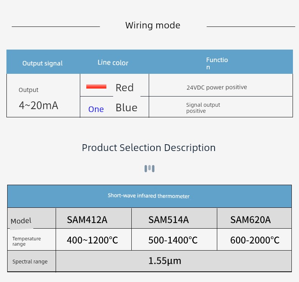Select the SAM412A model cell
Viewport: 299px width, 282px height.
tap(93, 218)
